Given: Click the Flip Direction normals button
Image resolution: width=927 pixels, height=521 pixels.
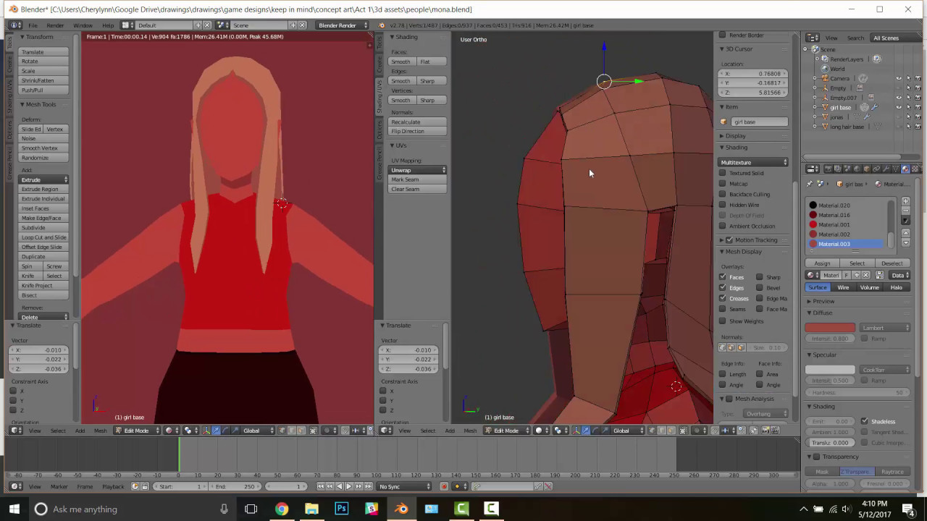Looking at the screenshot, I should click(418, 132).
